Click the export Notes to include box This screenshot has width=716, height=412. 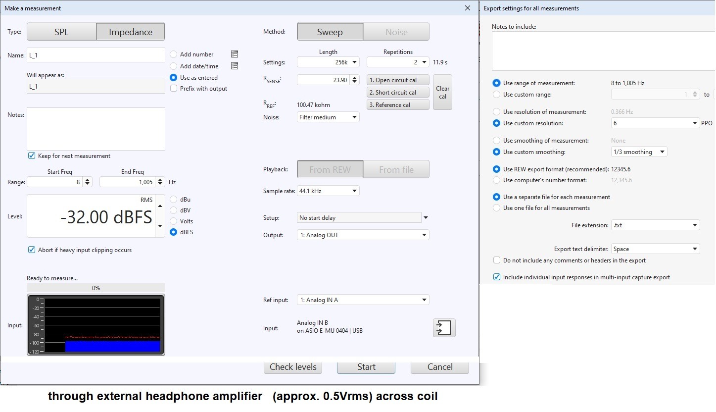pos(603,51)
